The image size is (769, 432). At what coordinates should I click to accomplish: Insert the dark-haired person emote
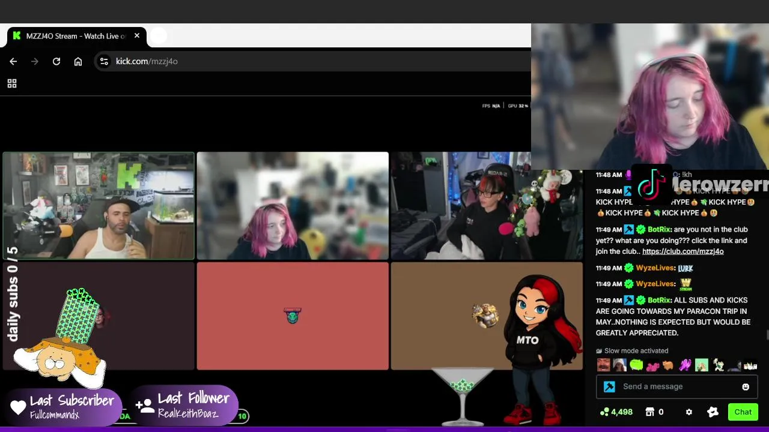(x=734, y=365)
